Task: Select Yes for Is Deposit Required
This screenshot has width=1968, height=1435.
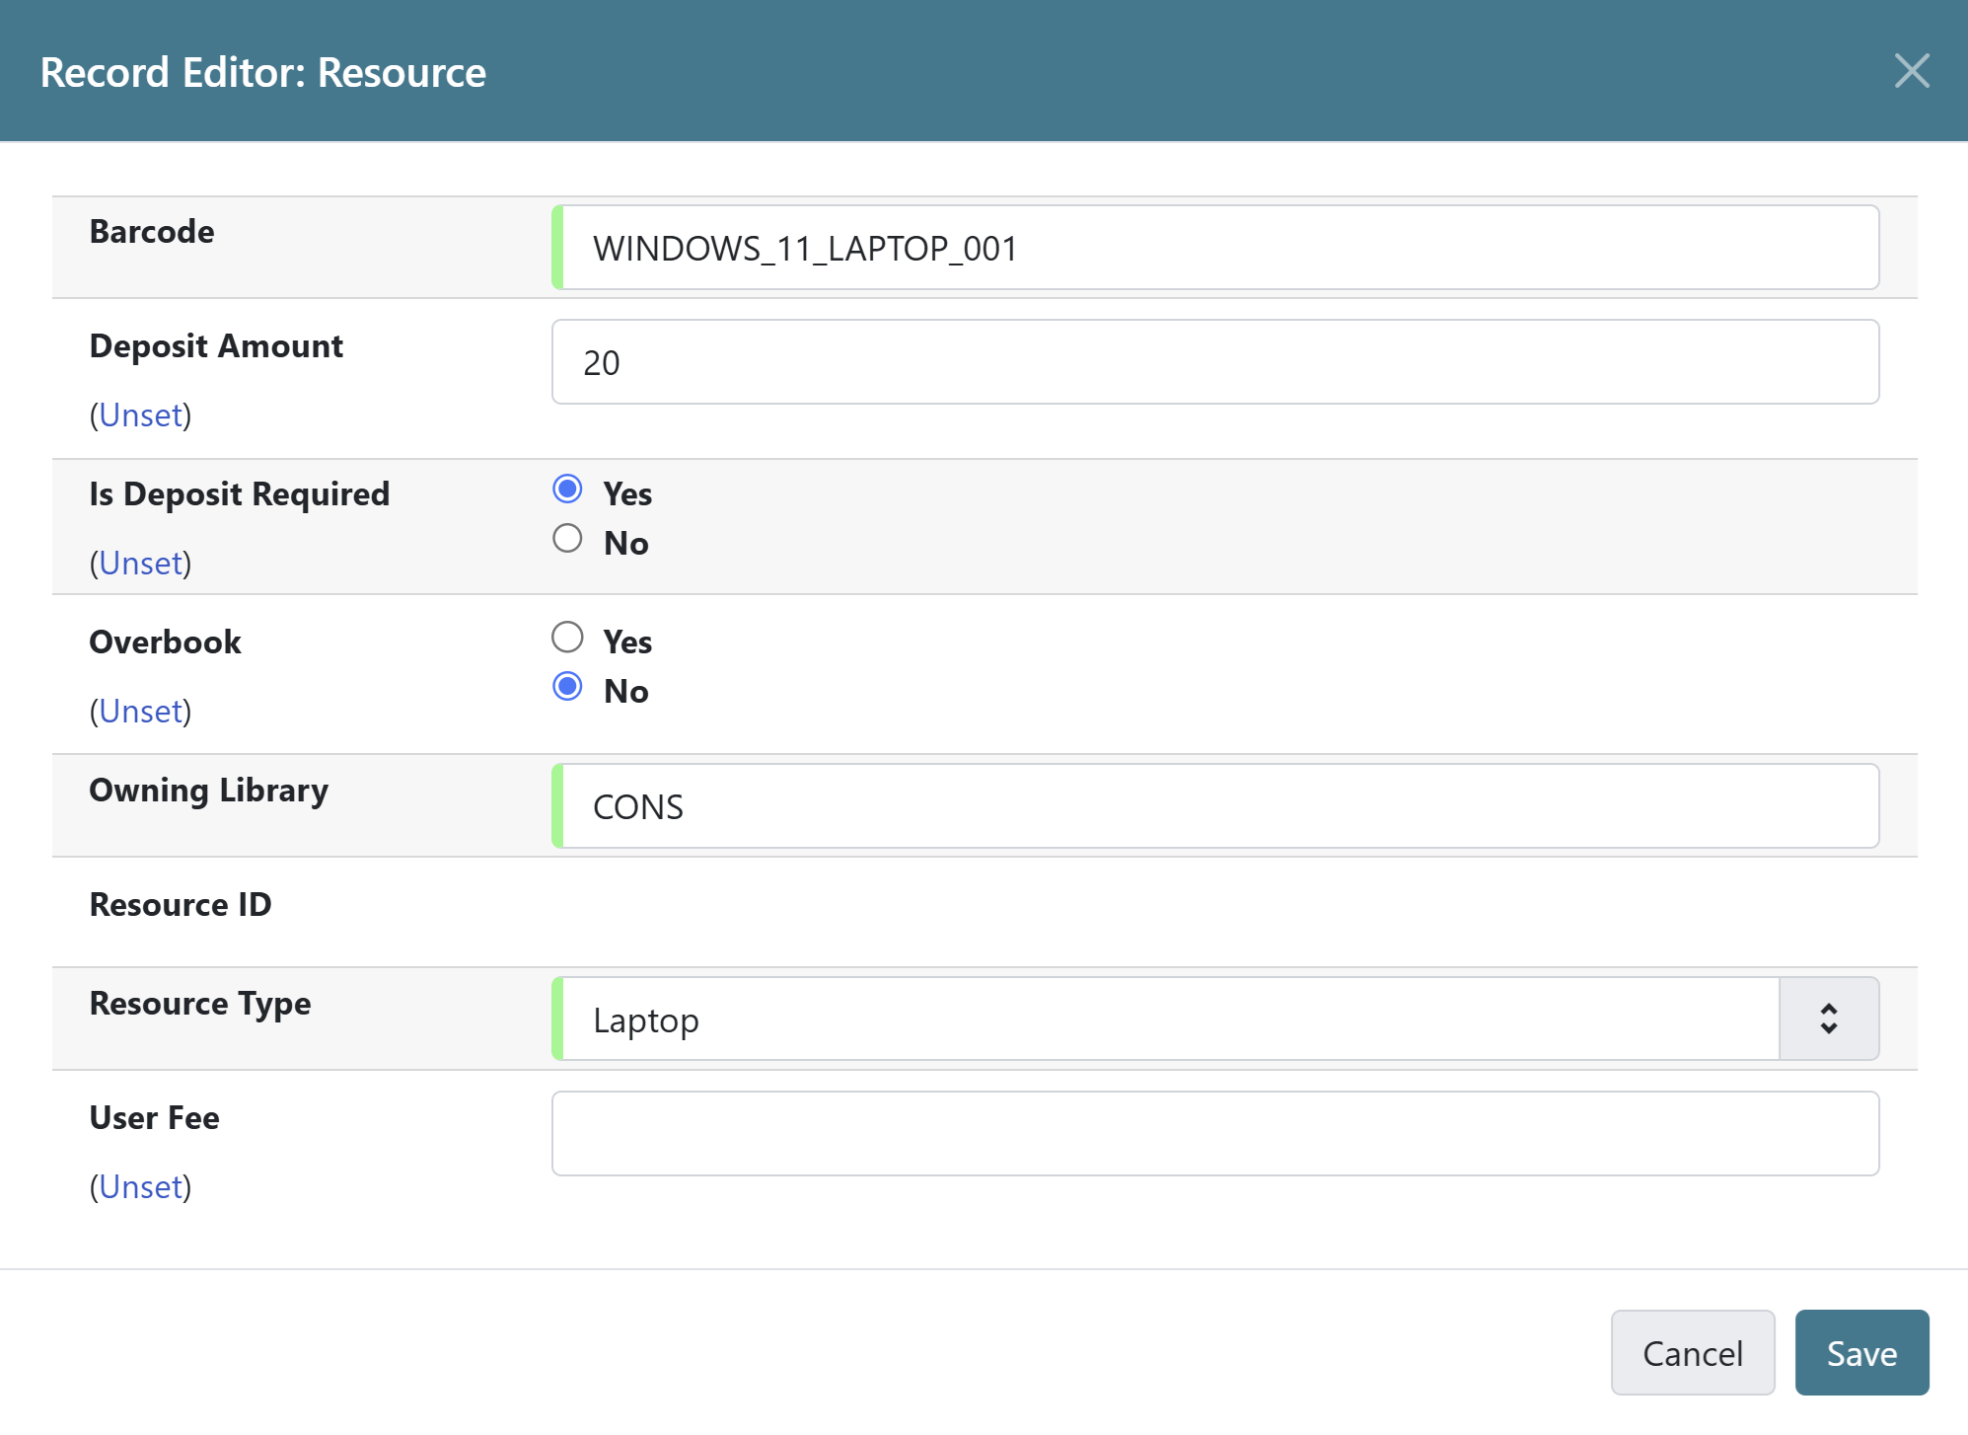Action: (x=567, y=489)
